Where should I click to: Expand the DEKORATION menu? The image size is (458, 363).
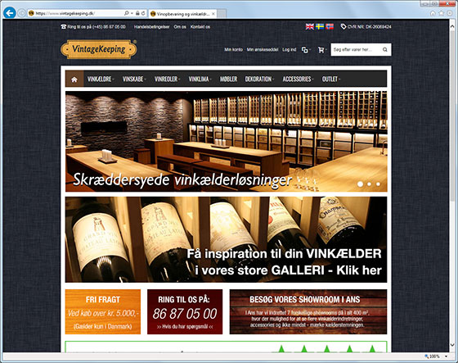click(x=259, y=79)
